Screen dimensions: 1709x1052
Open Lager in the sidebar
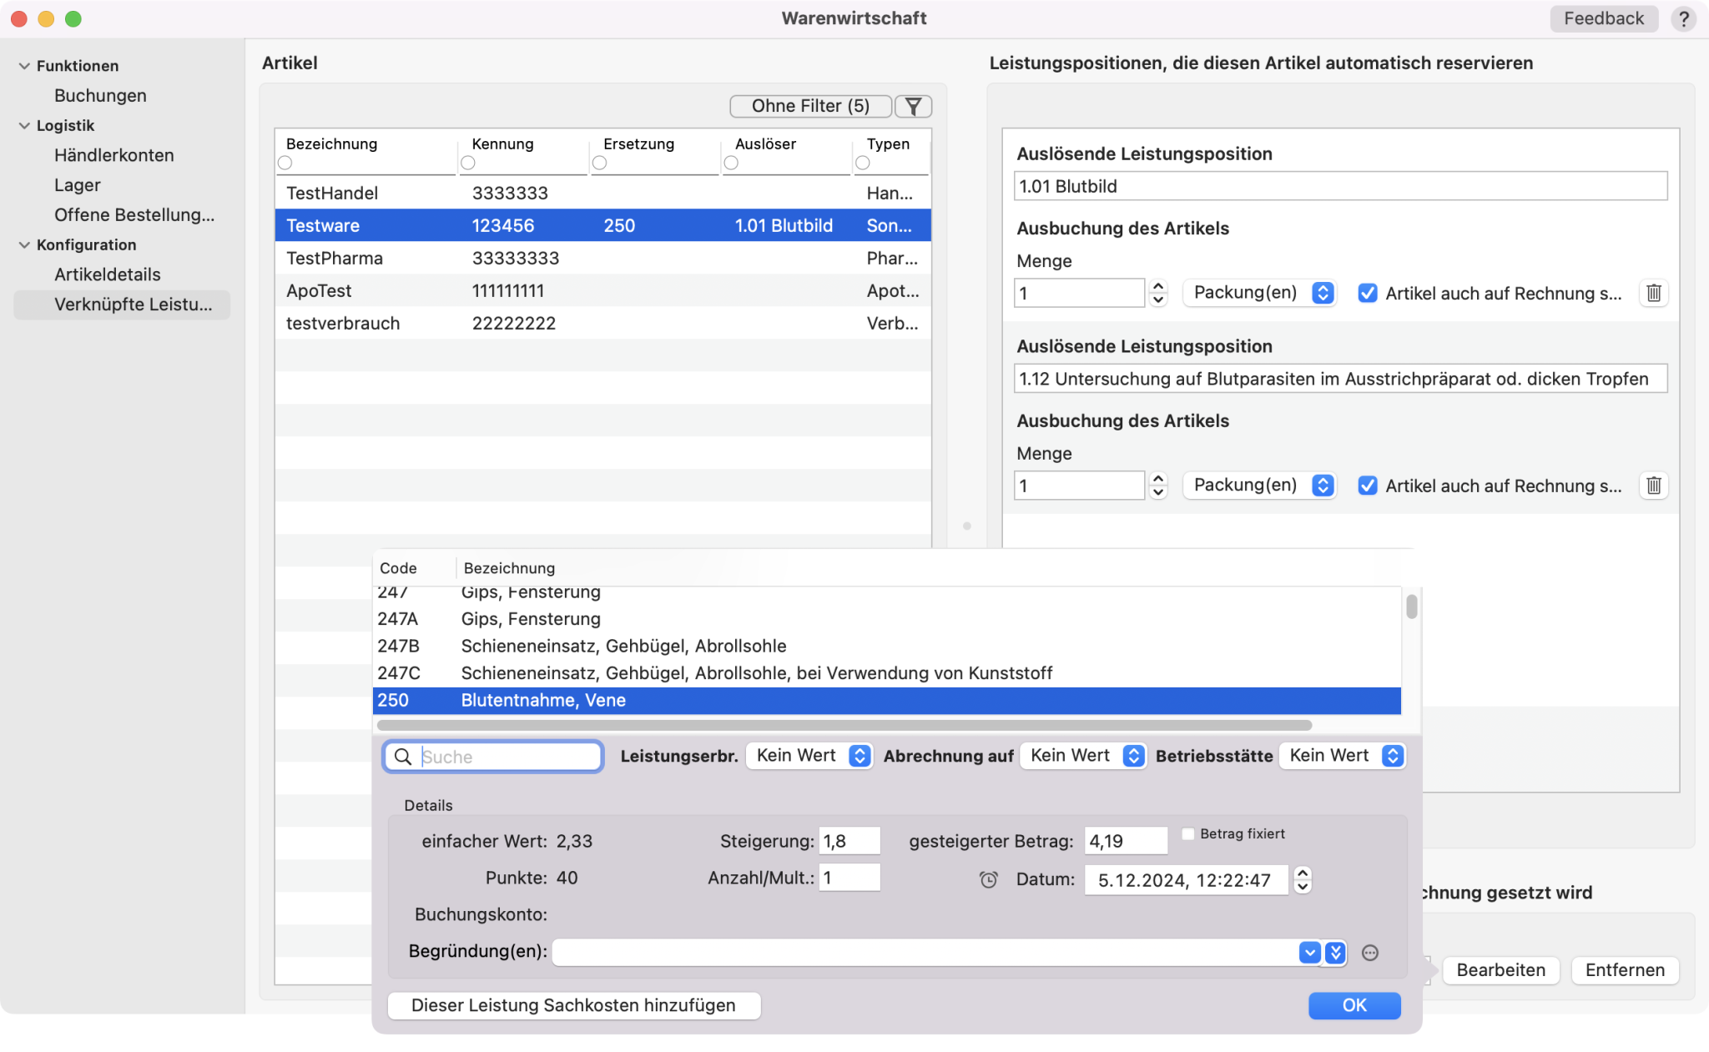click(x=78, y=185)
